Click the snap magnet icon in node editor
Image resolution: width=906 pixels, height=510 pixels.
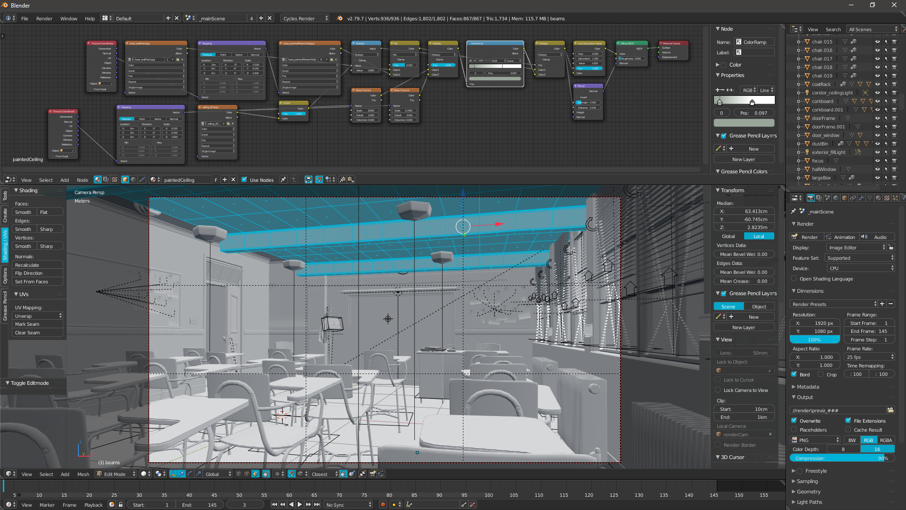click(319, 179)
